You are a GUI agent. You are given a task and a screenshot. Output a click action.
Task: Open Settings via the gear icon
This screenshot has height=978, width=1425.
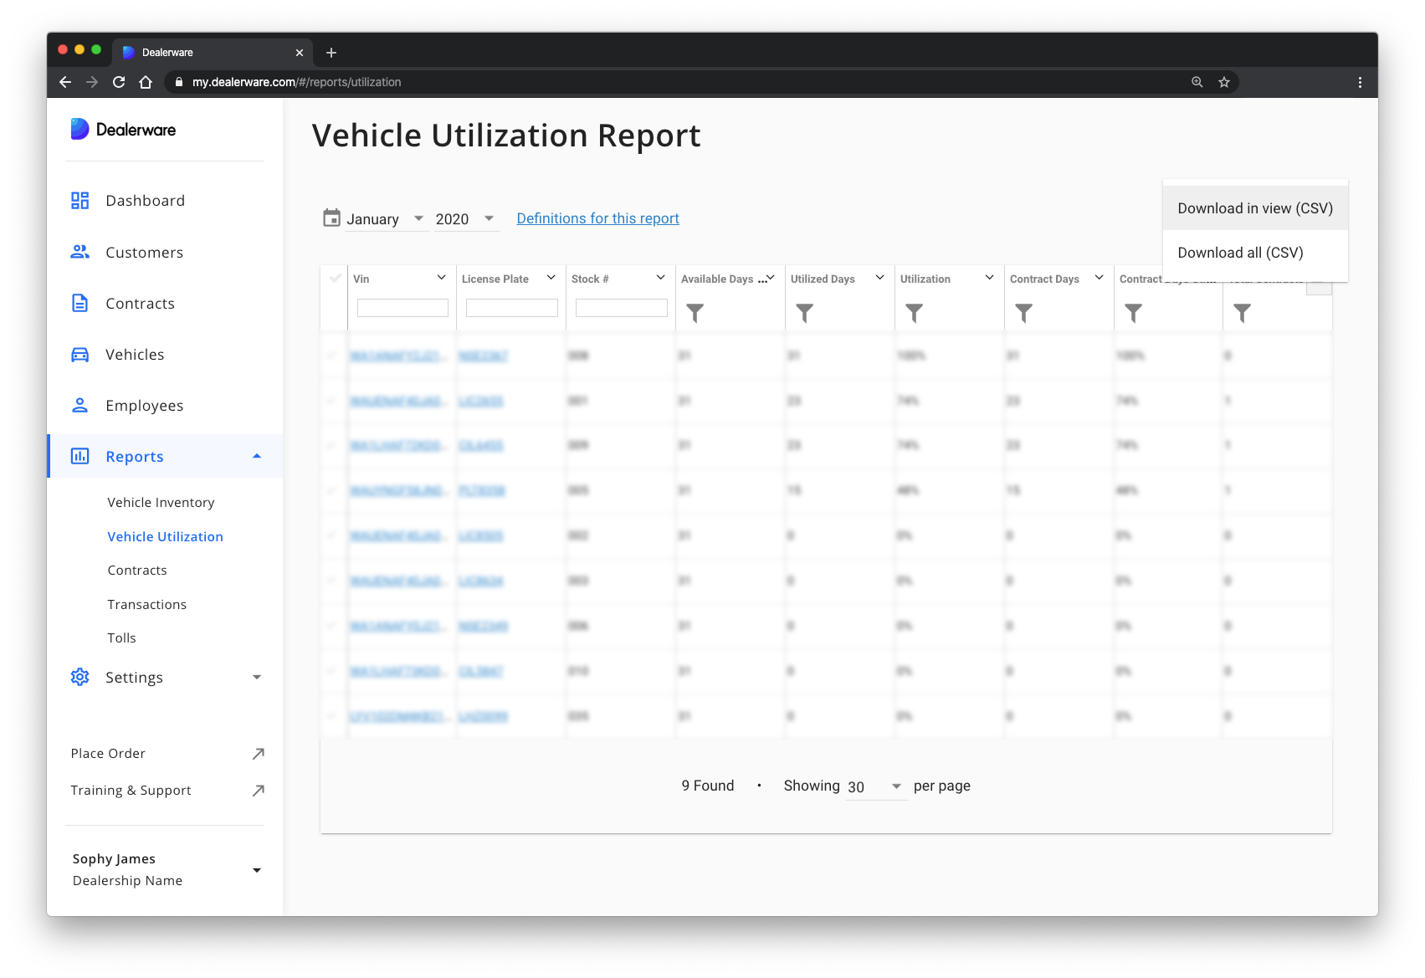(79, 677)
